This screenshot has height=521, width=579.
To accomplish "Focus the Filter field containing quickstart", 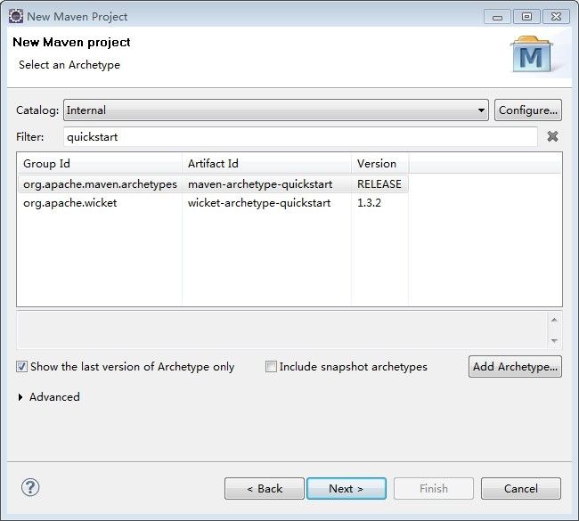I will (300, 137).
